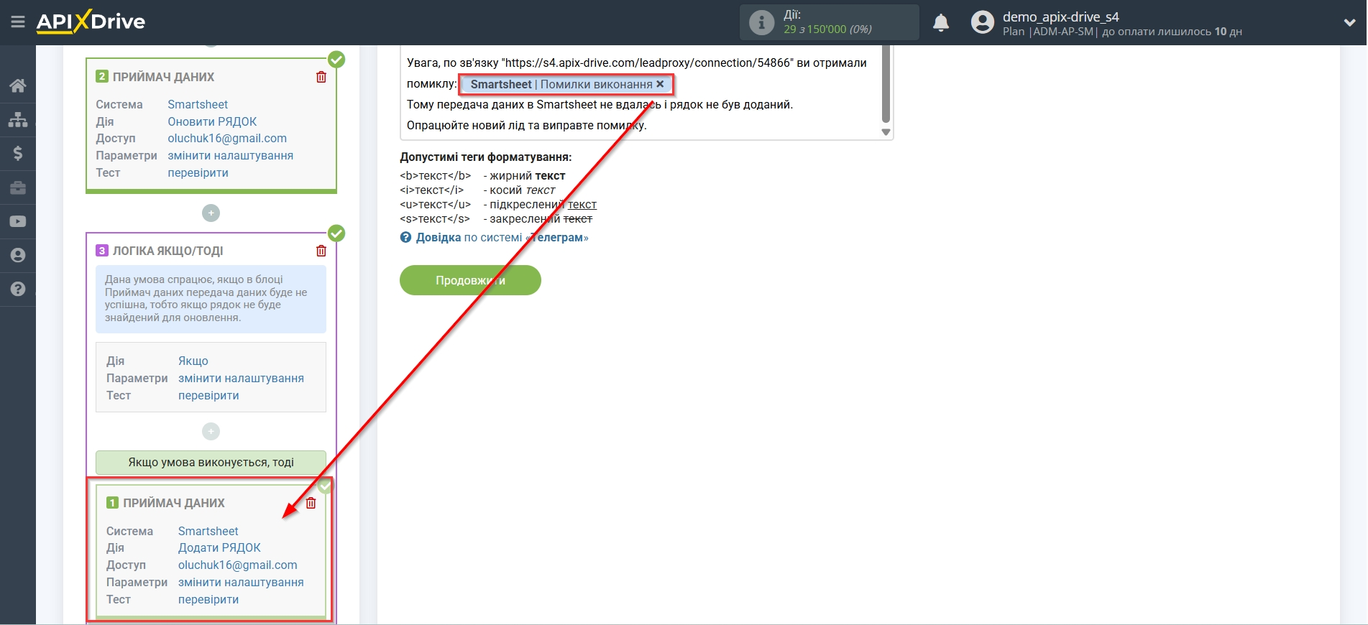Expand the account dropdown chevron
The height and width of the screenshot is (625, 1368).
coord(1349,23)
